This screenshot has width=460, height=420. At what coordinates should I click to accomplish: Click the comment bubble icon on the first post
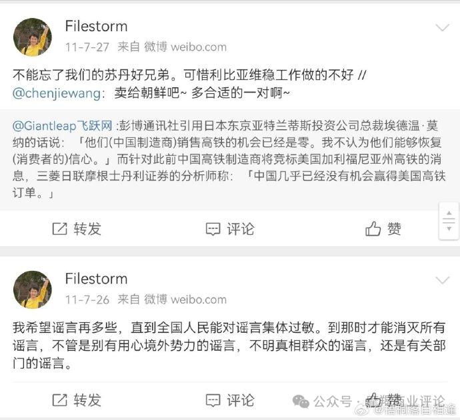(213, 229)
